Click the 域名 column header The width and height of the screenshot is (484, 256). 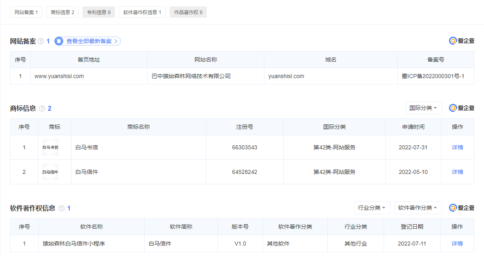point(331,60)
